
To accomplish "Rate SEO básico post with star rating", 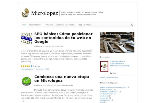I will [25, 66].
